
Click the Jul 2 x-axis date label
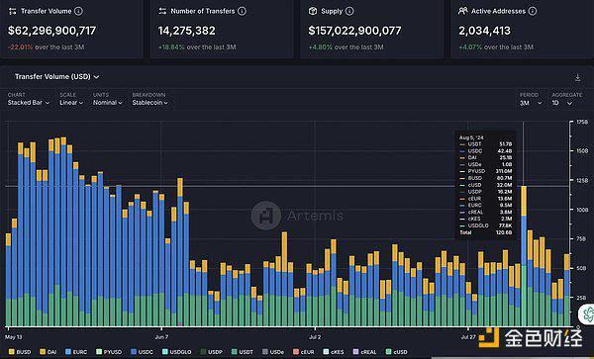click(x=315, y=336)
